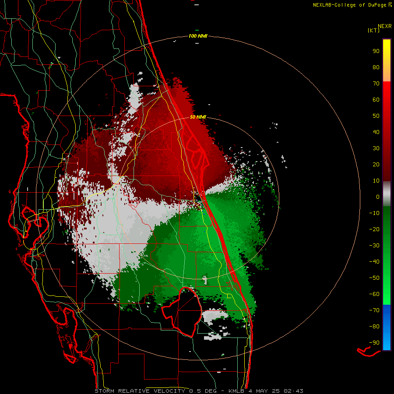Choose the 10 label on the velocity scale
This screenshot has height=394, width=394.
point(376,181)
